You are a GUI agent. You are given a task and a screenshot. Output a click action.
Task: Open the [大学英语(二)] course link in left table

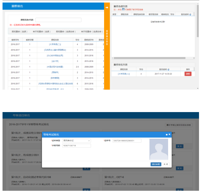(55, 45)
